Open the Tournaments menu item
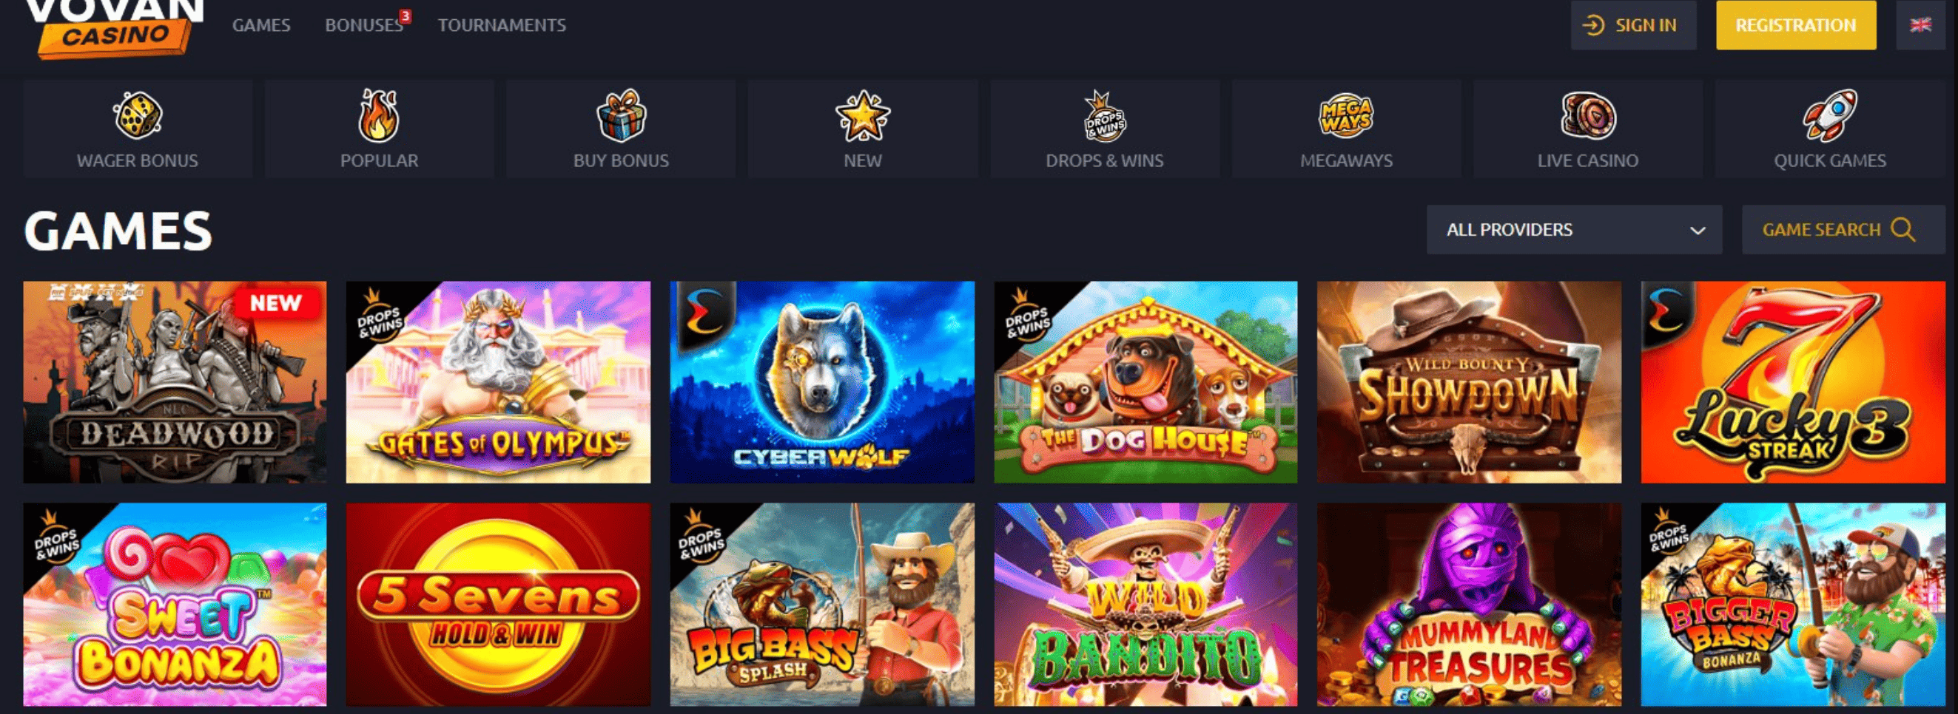The height and width of the screenshot is (714, 1958). tap(502, 25)
